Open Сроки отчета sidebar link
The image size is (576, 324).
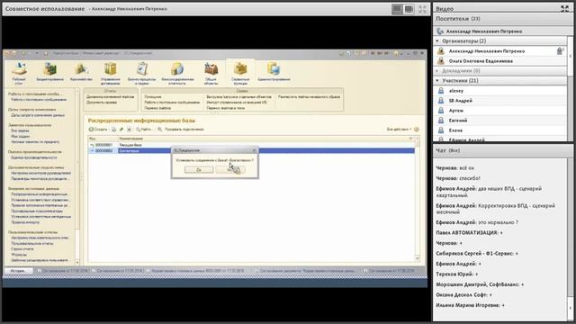pos(22,249)
